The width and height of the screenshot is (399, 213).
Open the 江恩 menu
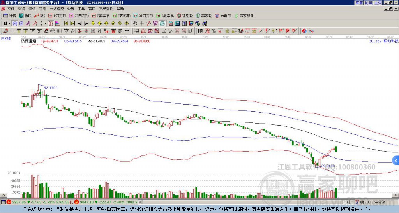42,9
